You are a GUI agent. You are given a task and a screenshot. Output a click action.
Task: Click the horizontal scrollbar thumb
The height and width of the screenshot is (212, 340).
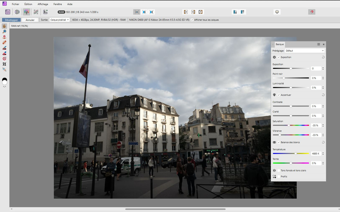tap(175, 209)
